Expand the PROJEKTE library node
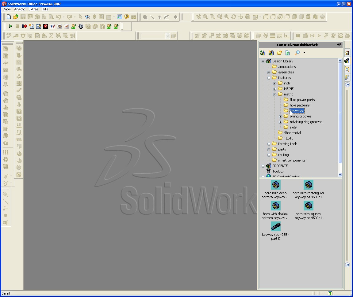This screenshot has height=297, width=353. point(263,166)
